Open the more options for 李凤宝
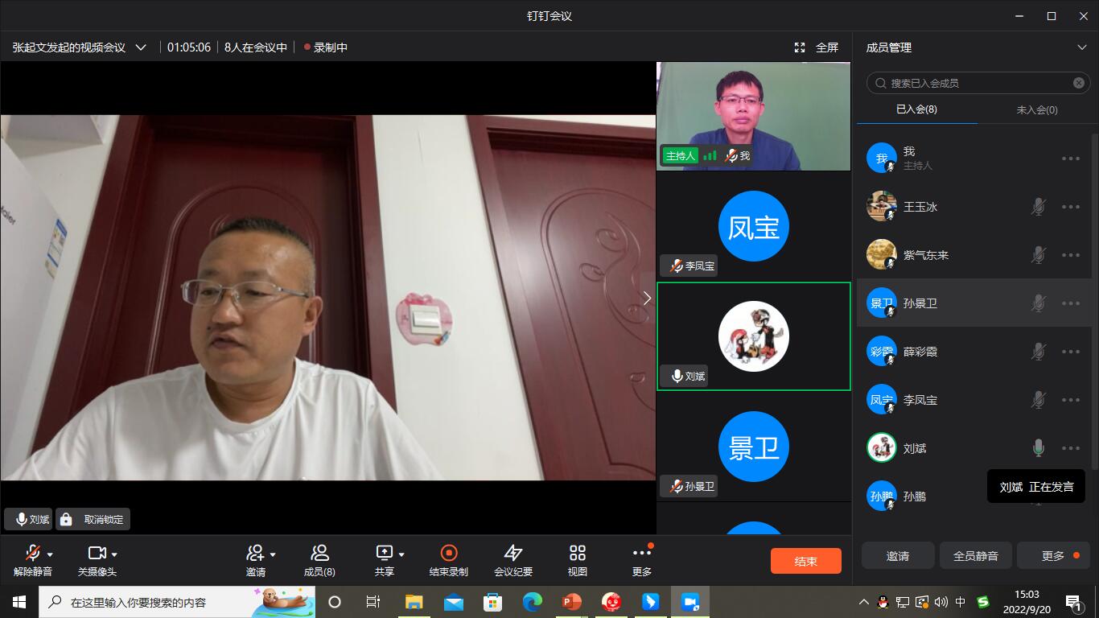Viewport: 1099px width, 618px height. click(1071, 400)
